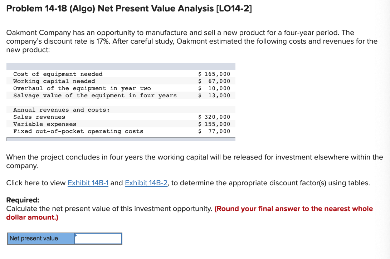Viewport: 390px width, 259px height.
Task: Open the Exhibit 14B-1 link
Action: pyautogui.click(x=88, y=183)
